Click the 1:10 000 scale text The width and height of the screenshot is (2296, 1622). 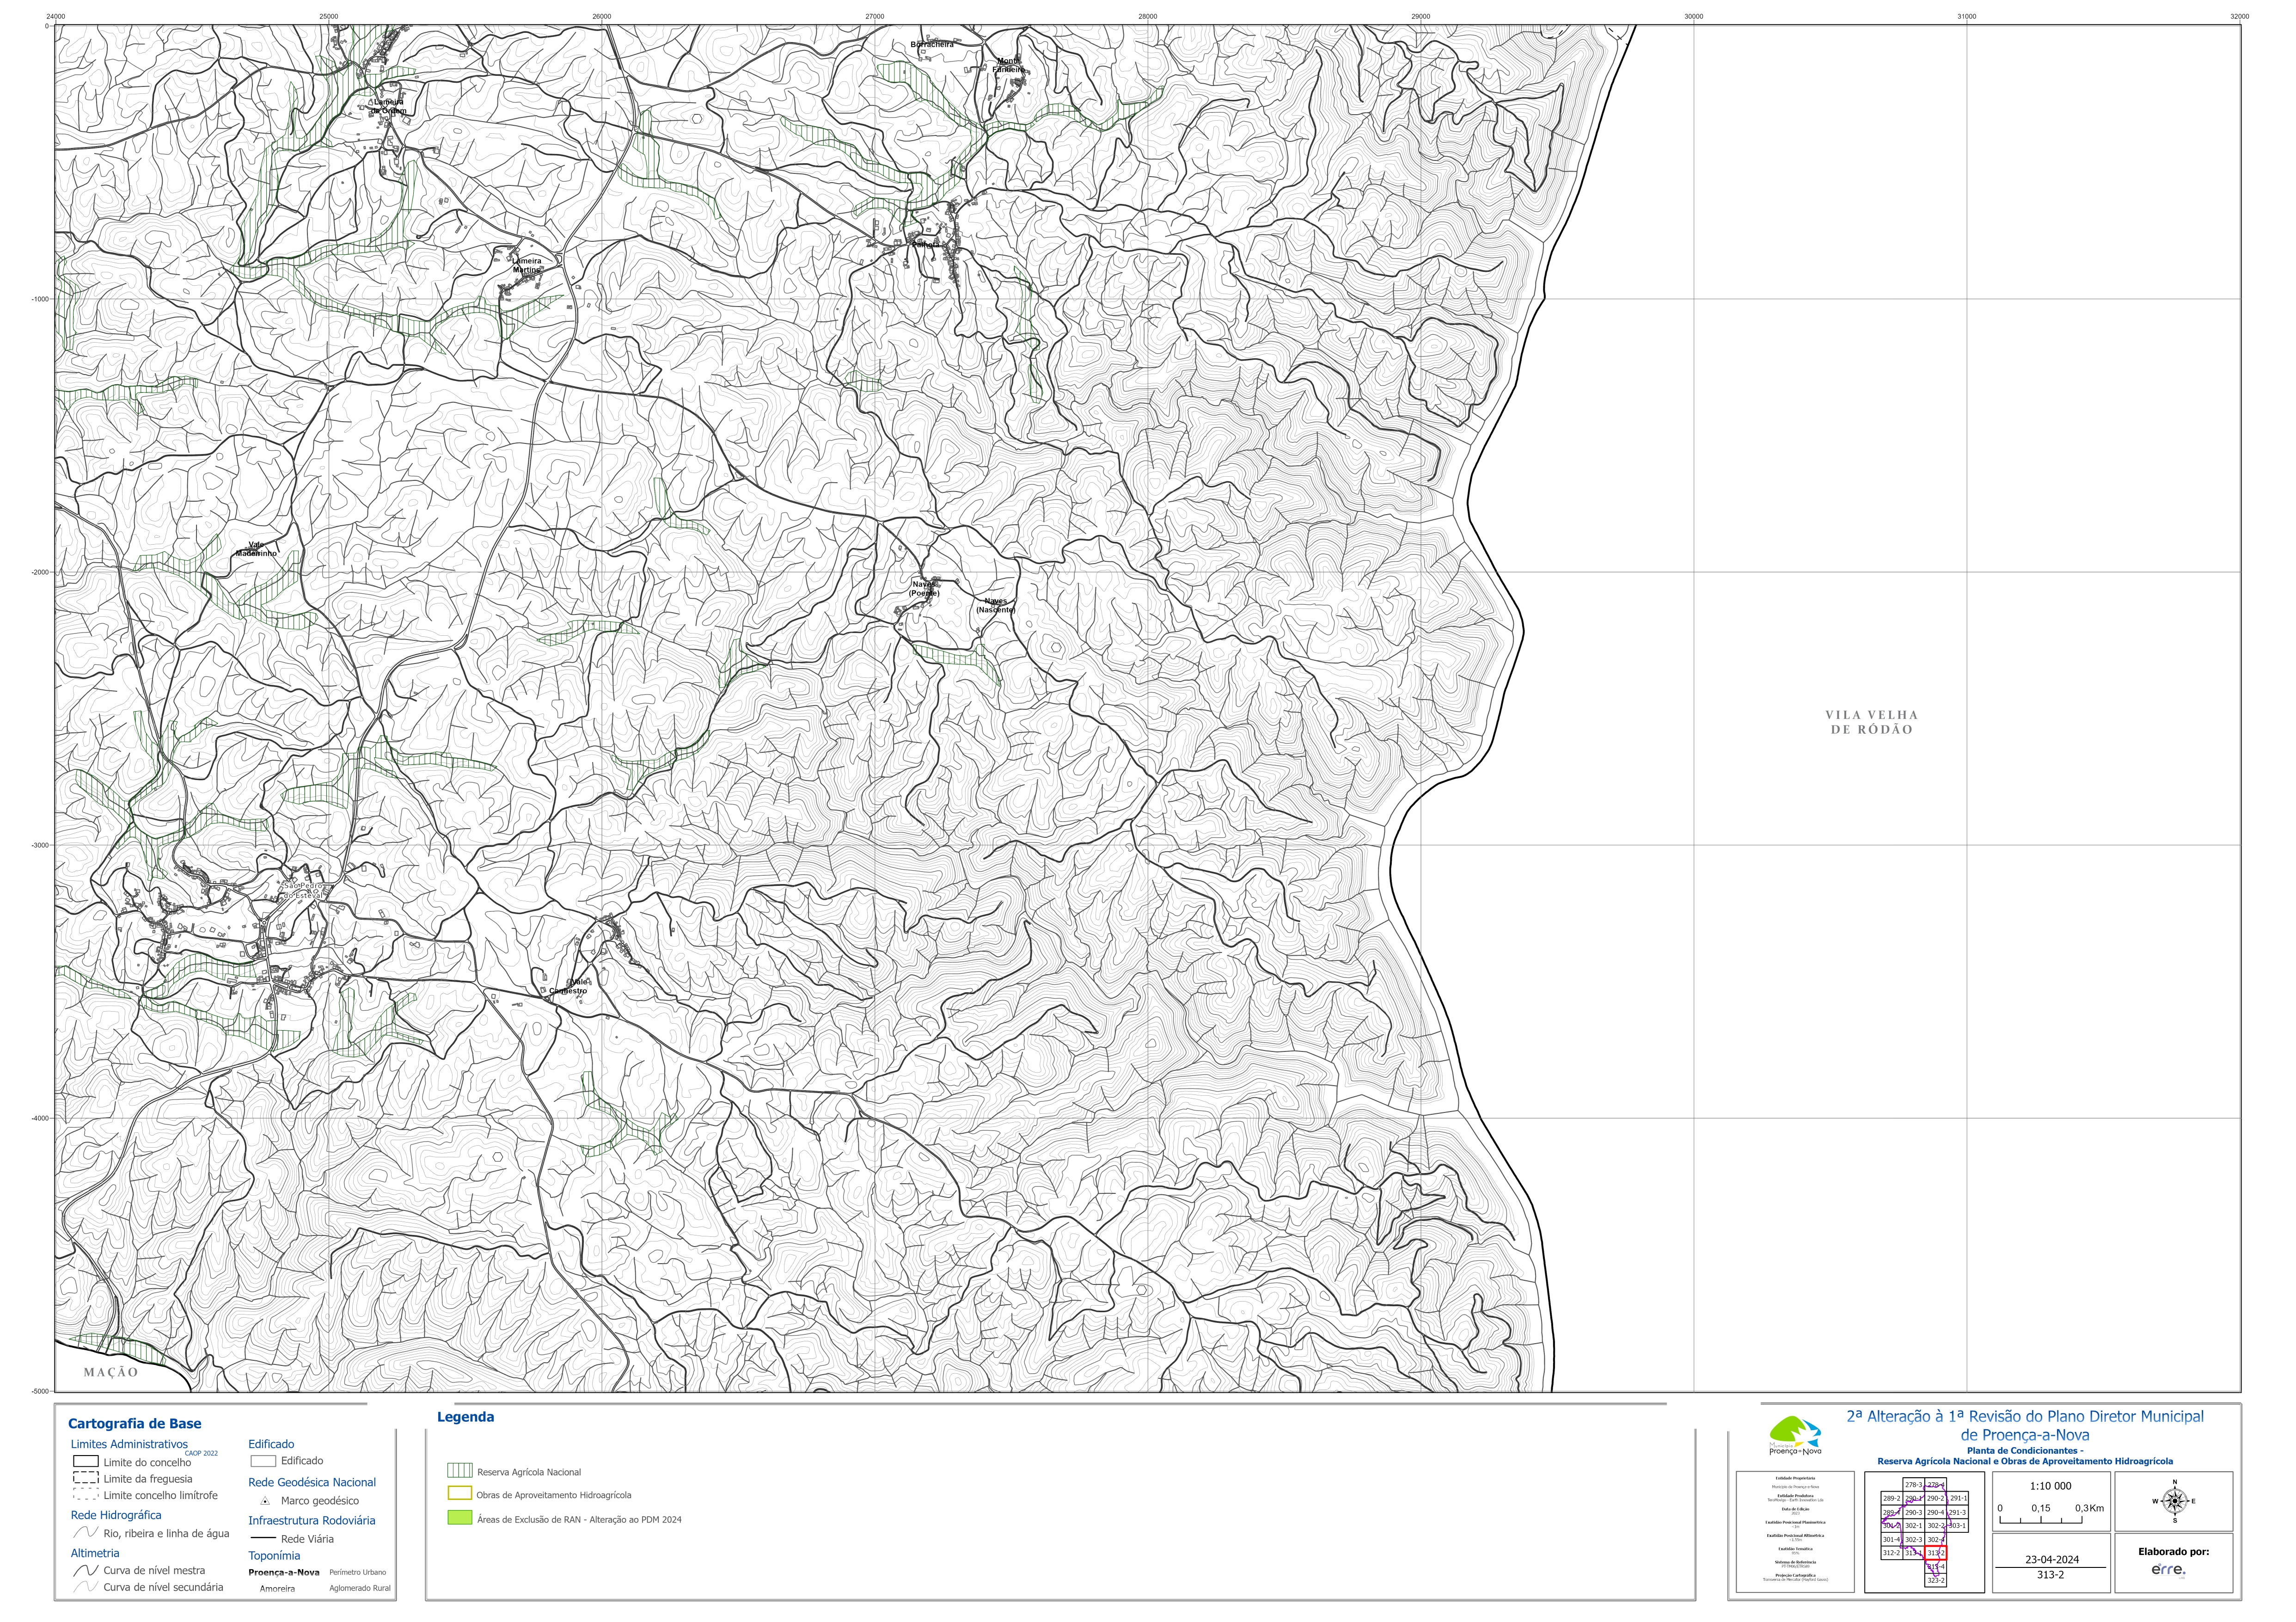click(2050, 1486)
